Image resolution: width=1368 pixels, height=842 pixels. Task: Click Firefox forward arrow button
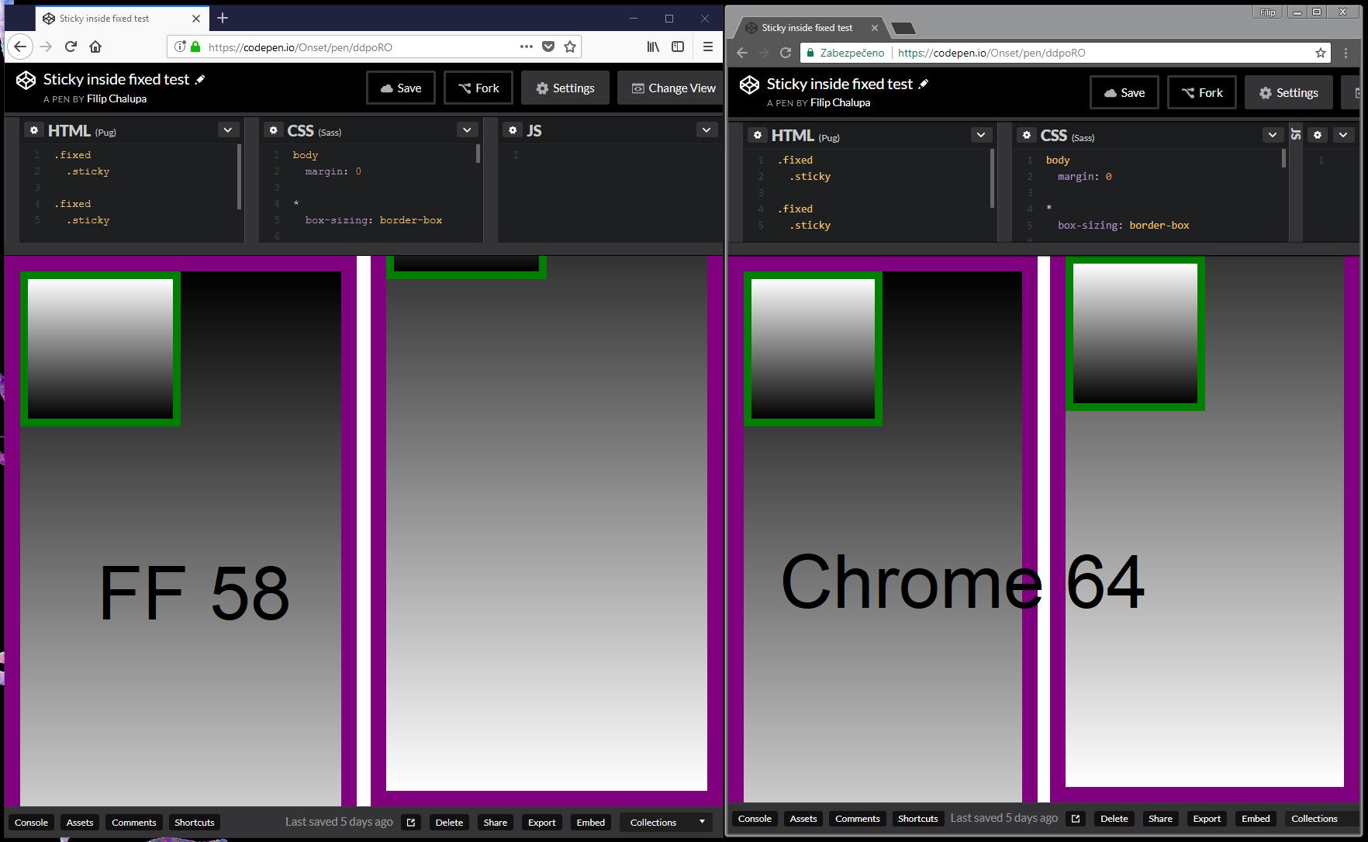point(46,47)
